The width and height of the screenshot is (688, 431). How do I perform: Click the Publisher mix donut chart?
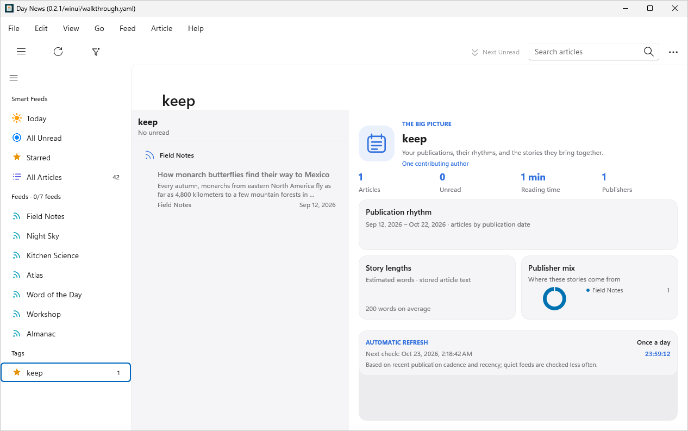[554, 298]
